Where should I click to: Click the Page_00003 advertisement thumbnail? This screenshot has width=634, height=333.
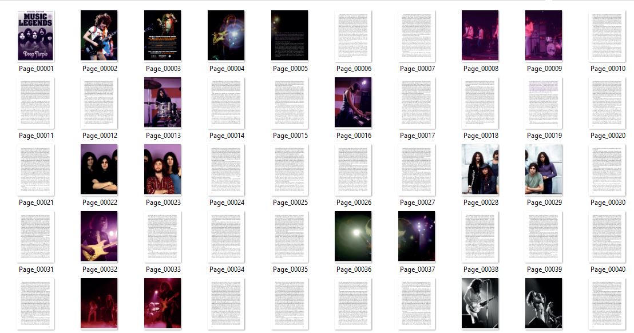click(x=163, y=35)
